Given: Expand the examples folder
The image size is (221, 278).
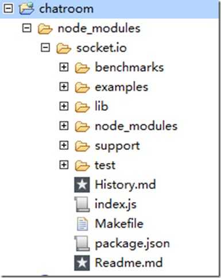Looking at the screenshot, I should click(64, 87).
